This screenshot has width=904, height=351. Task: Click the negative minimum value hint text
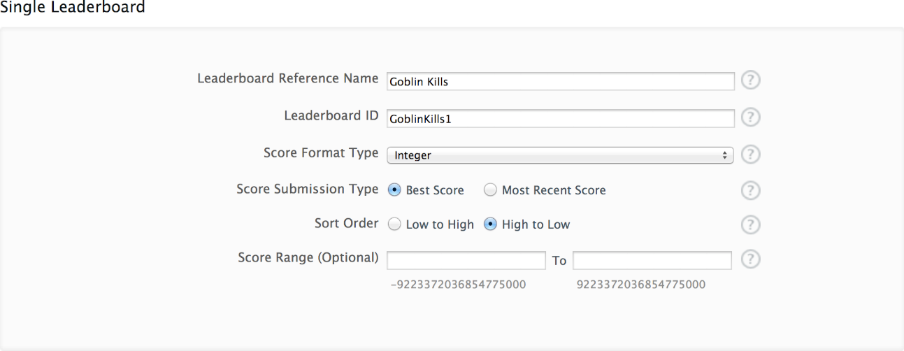[x=459, y=285]
